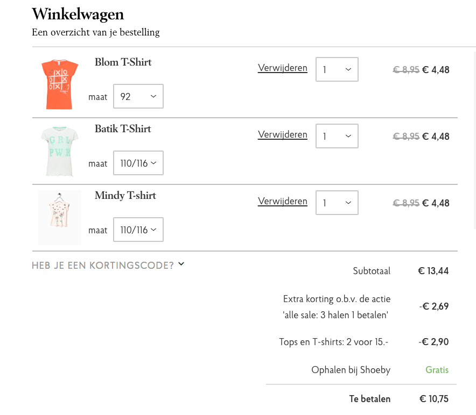Image resolution: width=476 pixels, height=415 pixels.
Task: Remove Batik T-Shirt via Verwijderen link
Action: tap(282, 134)
